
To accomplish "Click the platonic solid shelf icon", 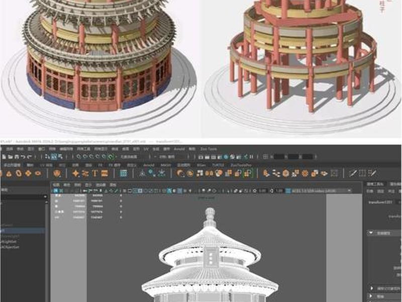I will pyautogui.click(x=57, y=174).
